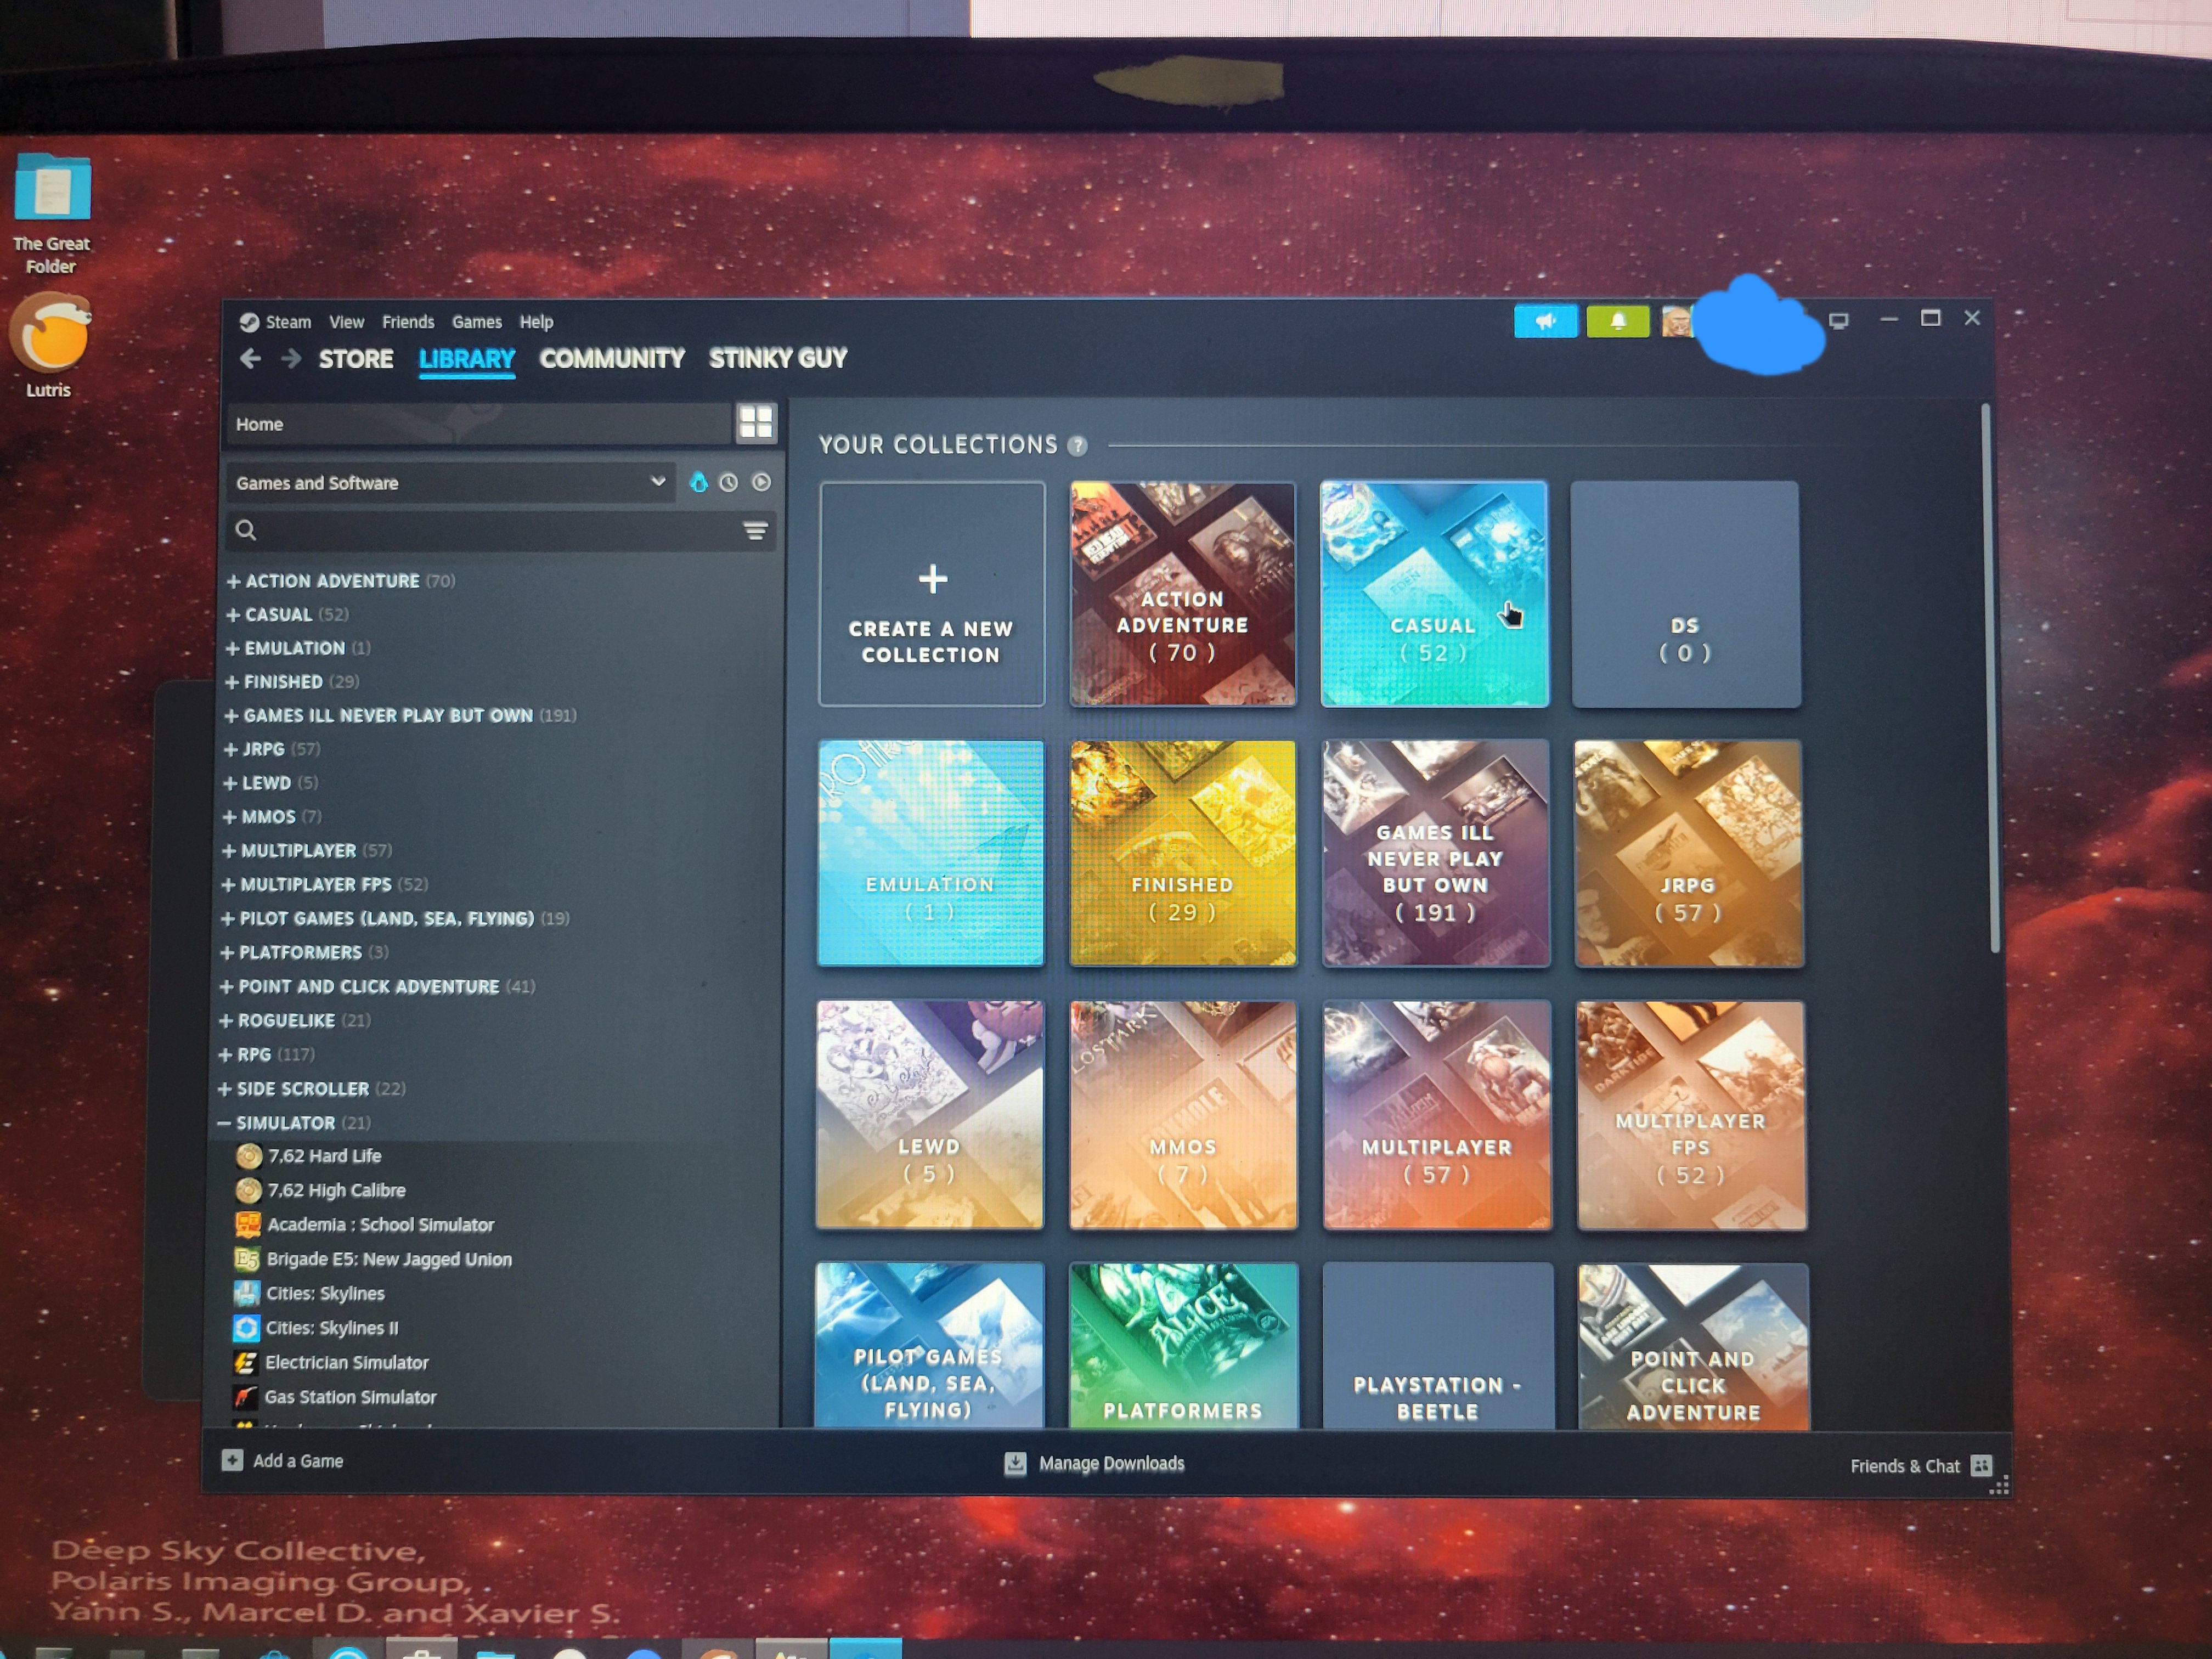Click the forward navigation arrow
The height and width of the screenshot is (1659, 2212).
point(291,358)
